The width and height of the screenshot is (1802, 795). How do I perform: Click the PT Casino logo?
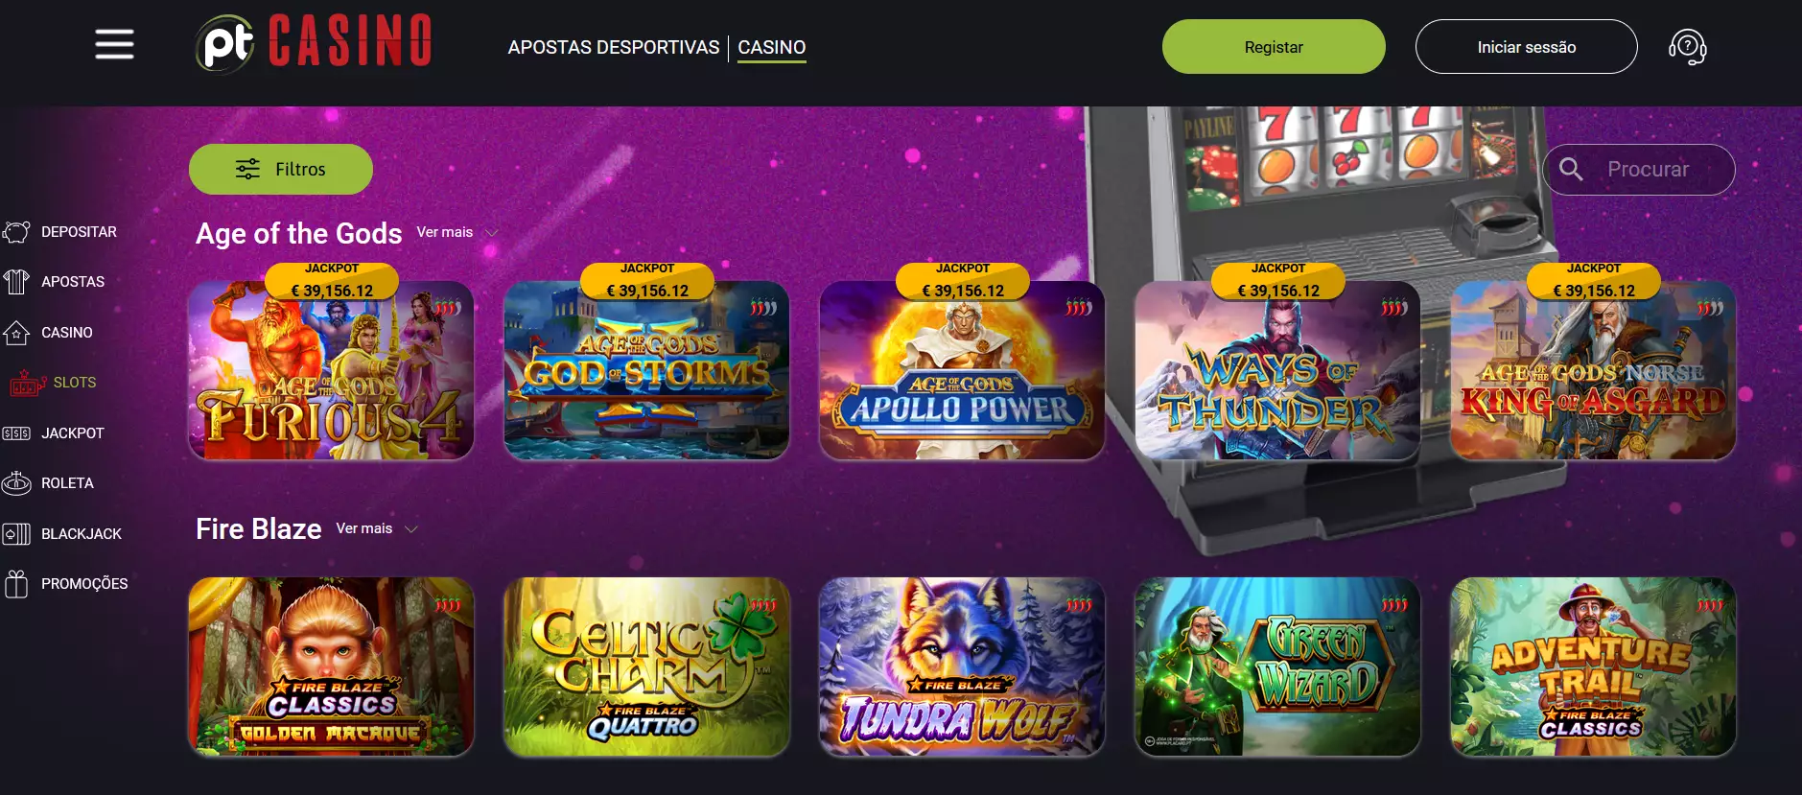point(314,43)
